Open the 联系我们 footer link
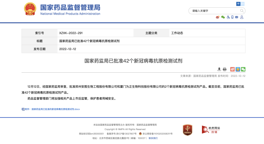The height and width of the screenshot is (144, 264). [153, 138]
